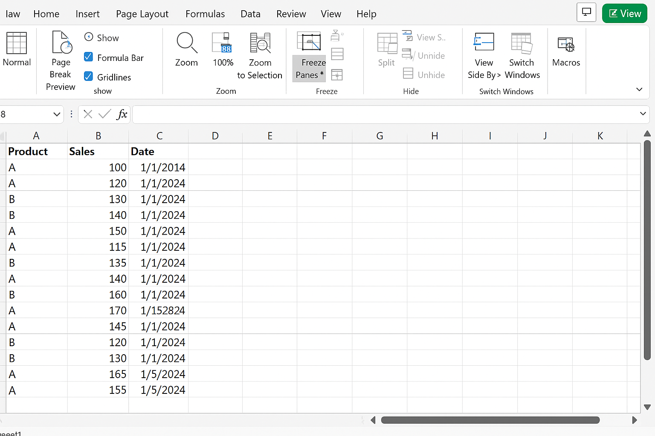Screen dimensions: 655x436
Task: Open Insert Function fx icon
Action: click(122, 114)
